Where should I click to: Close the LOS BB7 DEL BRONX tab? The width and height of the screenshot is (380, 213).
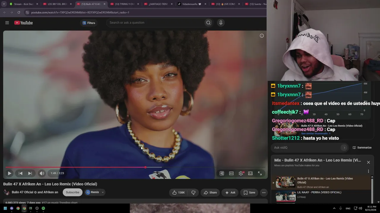(71, 4)
